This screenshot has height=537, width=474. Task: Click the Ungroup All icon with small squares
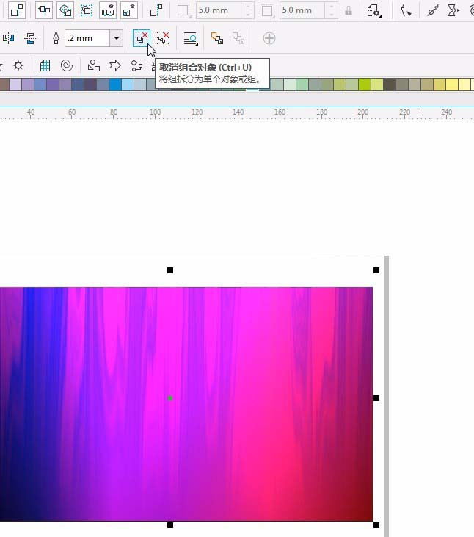pos(163,38)
